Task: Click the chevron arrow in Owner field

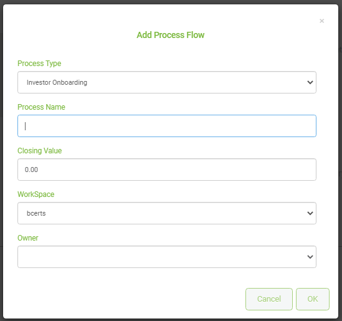Action: point(310,257)
